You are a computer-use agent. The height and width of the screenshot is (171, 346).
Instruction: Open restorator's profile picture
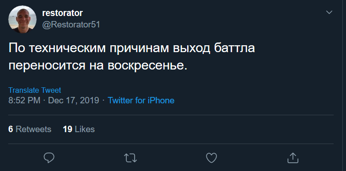point(22,19)
